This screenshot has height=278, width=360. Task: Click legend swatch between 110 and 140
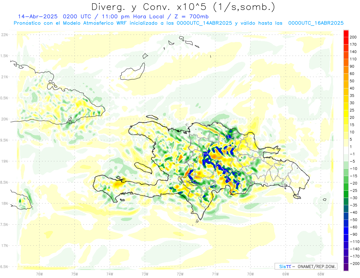346,55
